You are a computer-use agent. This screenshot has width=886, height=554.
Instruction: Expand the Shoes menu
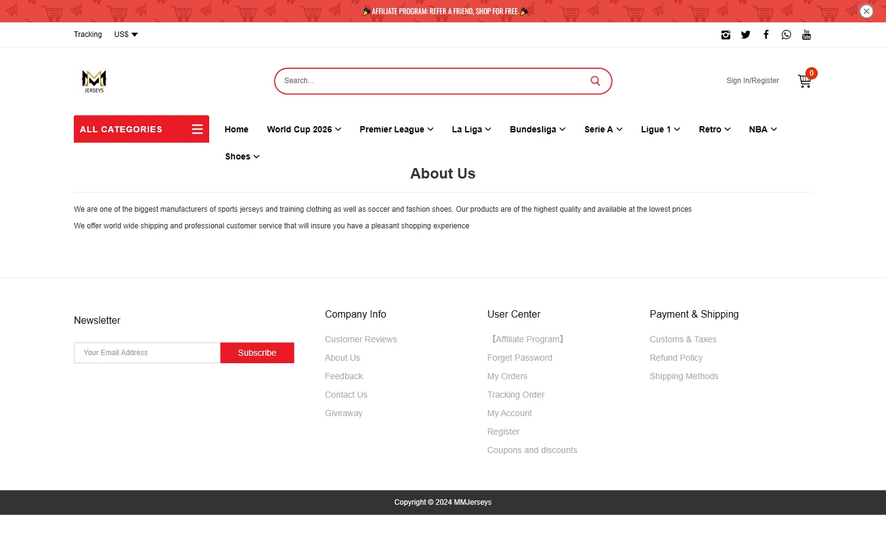(x=242, y=156)
